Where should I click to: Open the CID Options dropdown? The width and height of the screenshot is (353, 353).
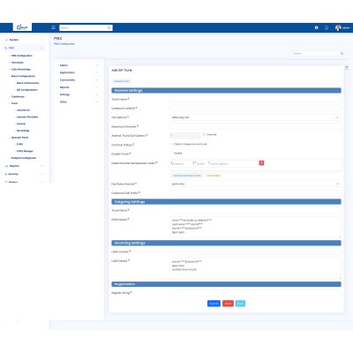pos(255,117)
